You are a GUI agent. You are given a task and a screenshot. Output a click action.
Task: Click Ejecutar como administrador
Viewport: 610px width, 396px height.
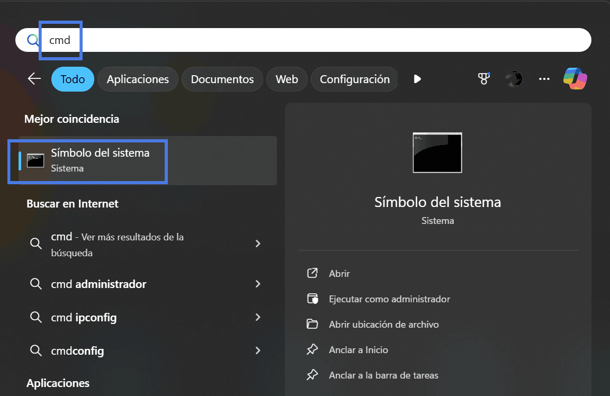click(x=389, y=299)
